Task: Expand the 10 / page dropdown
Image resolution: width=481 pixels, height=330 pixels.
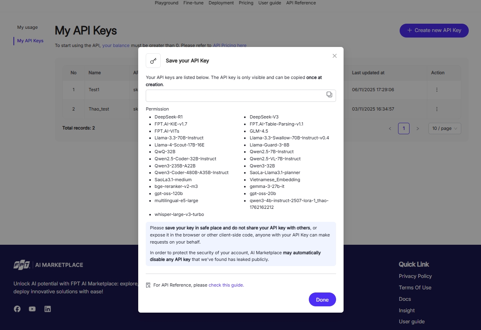Action: point(444,129)
